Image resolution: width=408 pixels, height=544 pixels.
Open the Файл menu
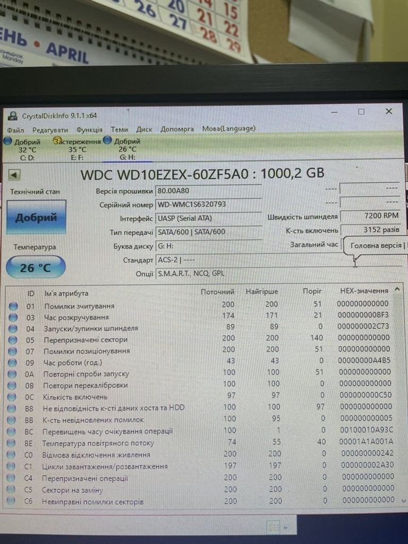point(15,131)
